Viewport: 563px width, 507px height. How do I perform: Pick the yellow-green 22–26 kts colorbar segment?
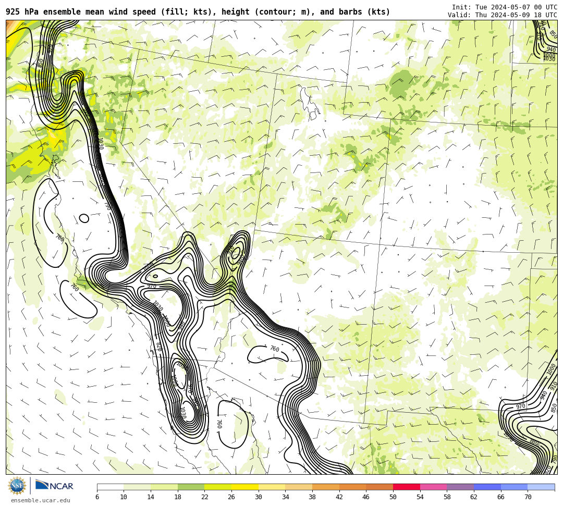click(x=218, y=487)
